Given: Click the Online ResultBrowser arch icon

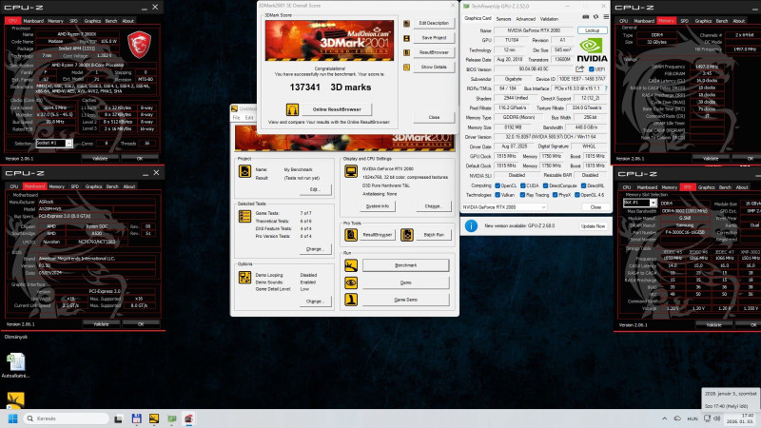Looking at the screenshot, I should pos(292,109).
